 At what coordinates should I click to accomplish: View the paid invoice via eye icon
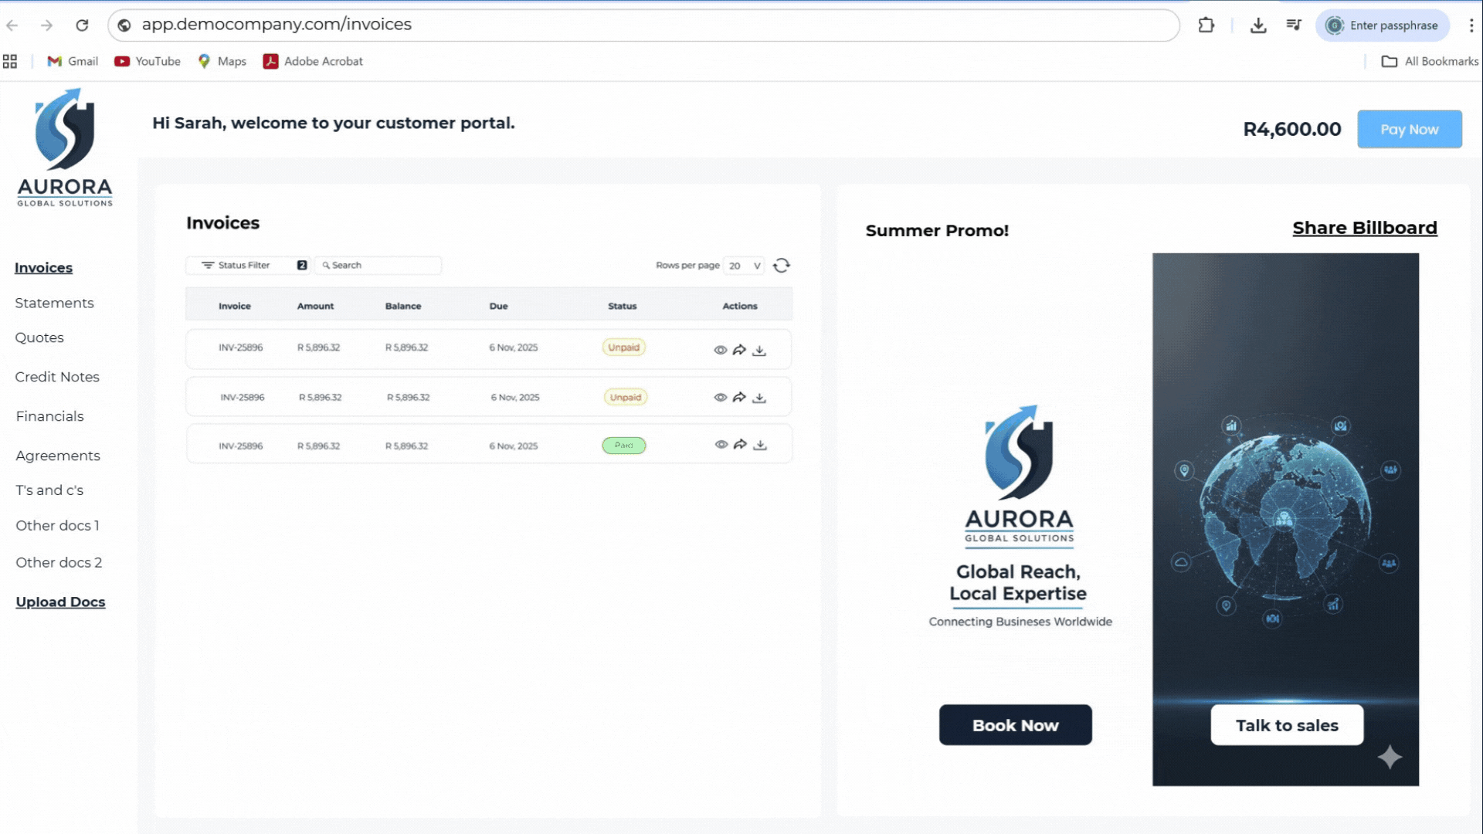click(721, 445)
